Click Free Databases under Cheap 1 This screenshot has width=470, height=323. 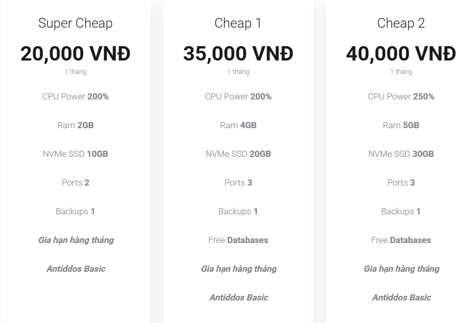238,240
